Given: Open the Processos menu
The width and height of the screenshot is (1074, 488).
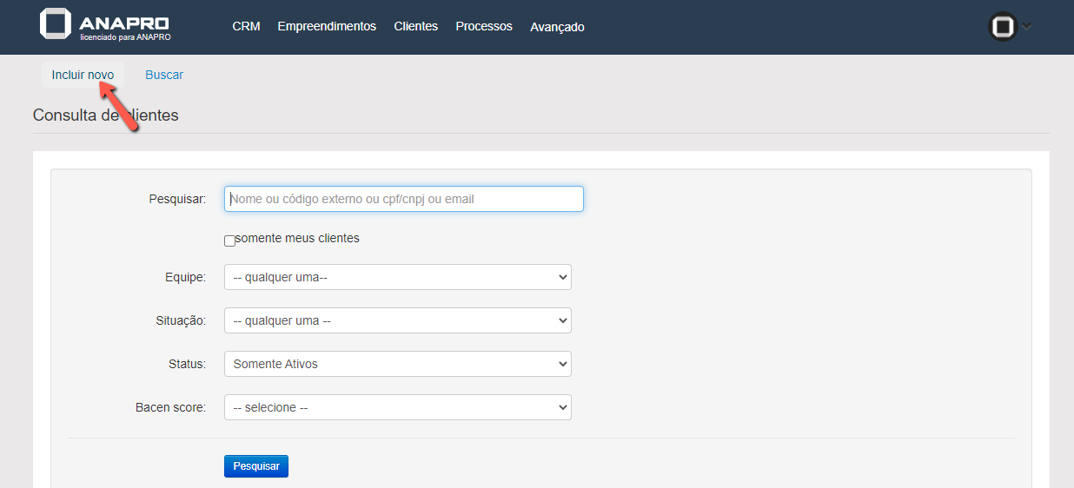Looking at the screenshot, I should point(484,27).
